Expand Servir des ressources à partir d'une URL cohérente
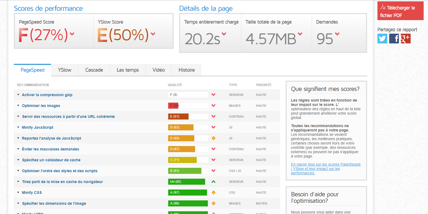Screen dimensions: 428x214 [x=18, y=117]
